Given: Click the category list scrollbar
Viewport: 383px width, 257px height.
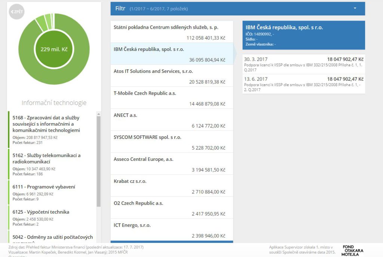Looking at the screenshot, I should (x=99, y=161).
